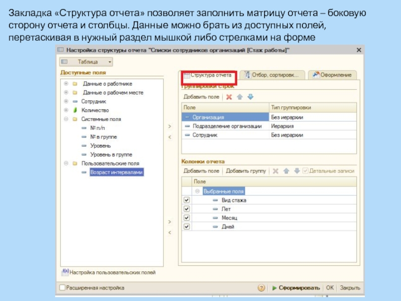Image resolution: width=401 pixels, height=301 pixels.
Task: Click the Сформировать button
Action: (x=296, y=288)
